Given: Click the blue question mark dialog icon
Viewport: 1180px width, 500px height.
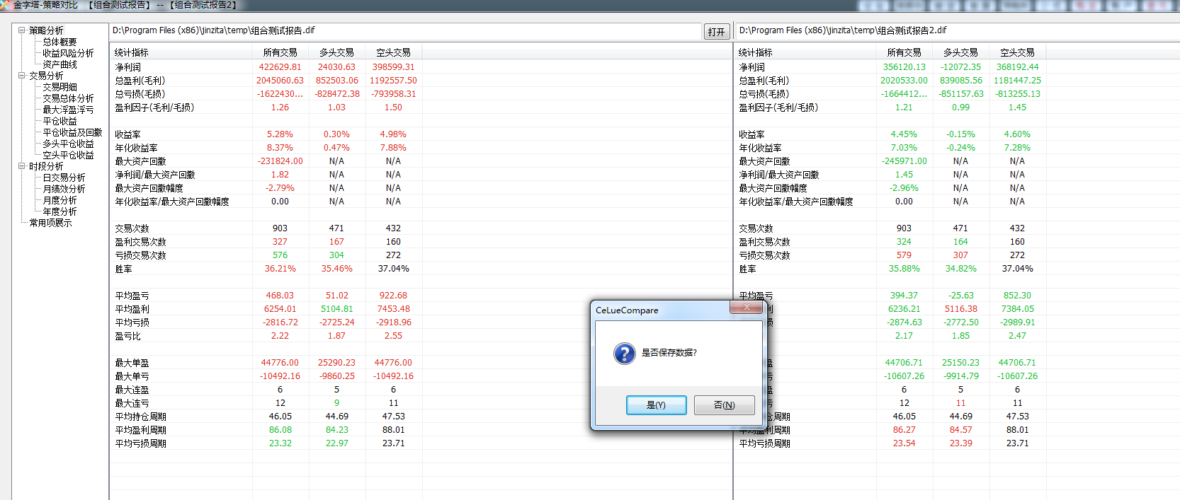Looking at the screenshot, I should [624, 353].
